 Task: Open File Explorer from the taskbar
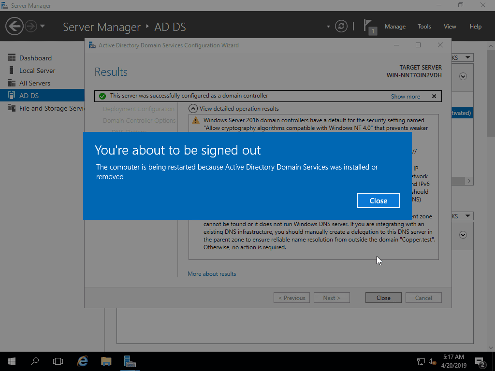click(x=106, y=361)
